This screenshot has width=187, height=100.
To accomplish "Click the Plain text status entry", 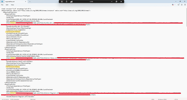I will pyautogui.click(x=33, y=99).
